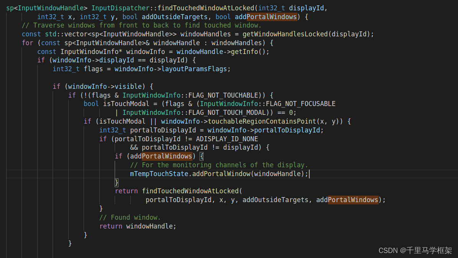Image resolution: width=458 pixels, height=258 pixels.
Task: Click the sp<InputWindowHandle> return type on the first line
Action: 47,8
